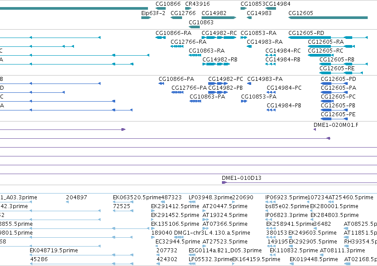Click transcript CG12605-RD
Viewport: 377px width, 266px height.
(306, 33)
